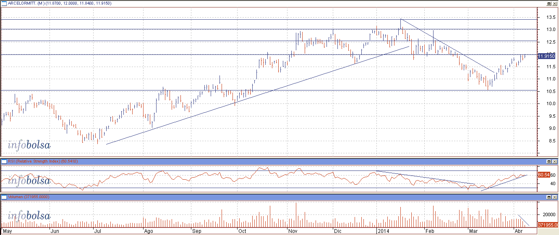The image size is (559, 235).
Task: Click the 2014 label on time axis
Action: (x=383, y=231)
